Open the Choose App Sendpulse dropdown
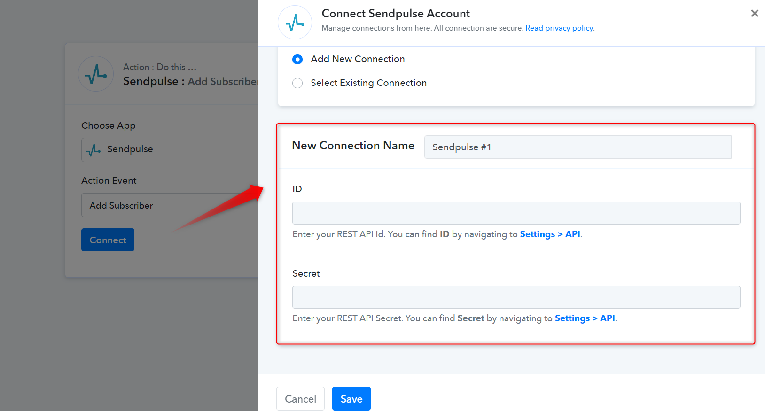This screenshot has height=411, width=765. (x=170, y=149)
